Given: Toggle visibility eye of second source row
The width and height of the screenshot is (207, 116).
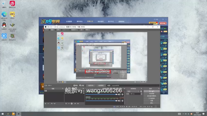Looking at the screenshot, I should point(81,93).
